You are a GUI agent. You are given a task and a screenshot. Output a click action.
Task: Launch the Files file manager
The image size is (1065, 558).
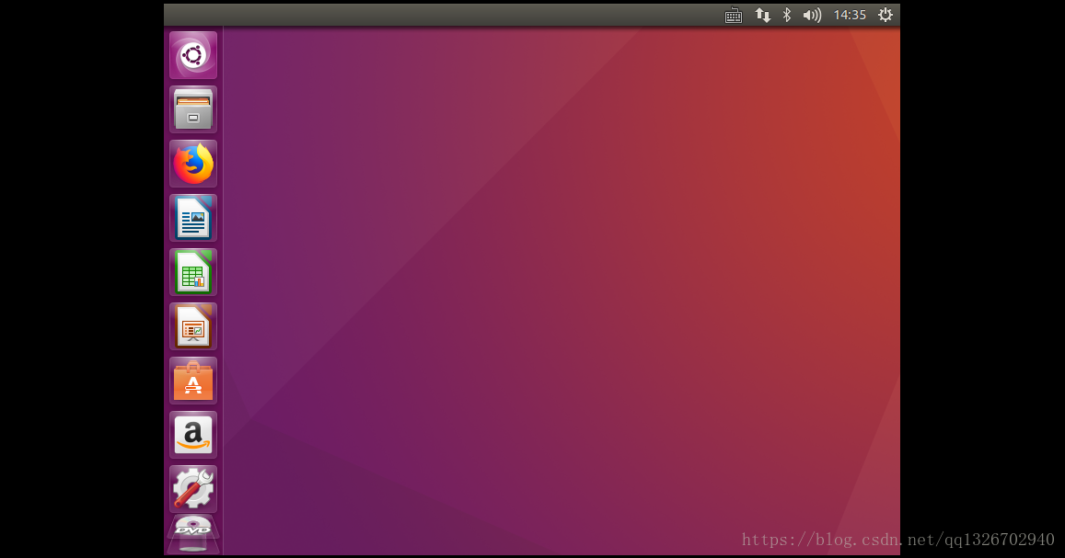(193, 109)
